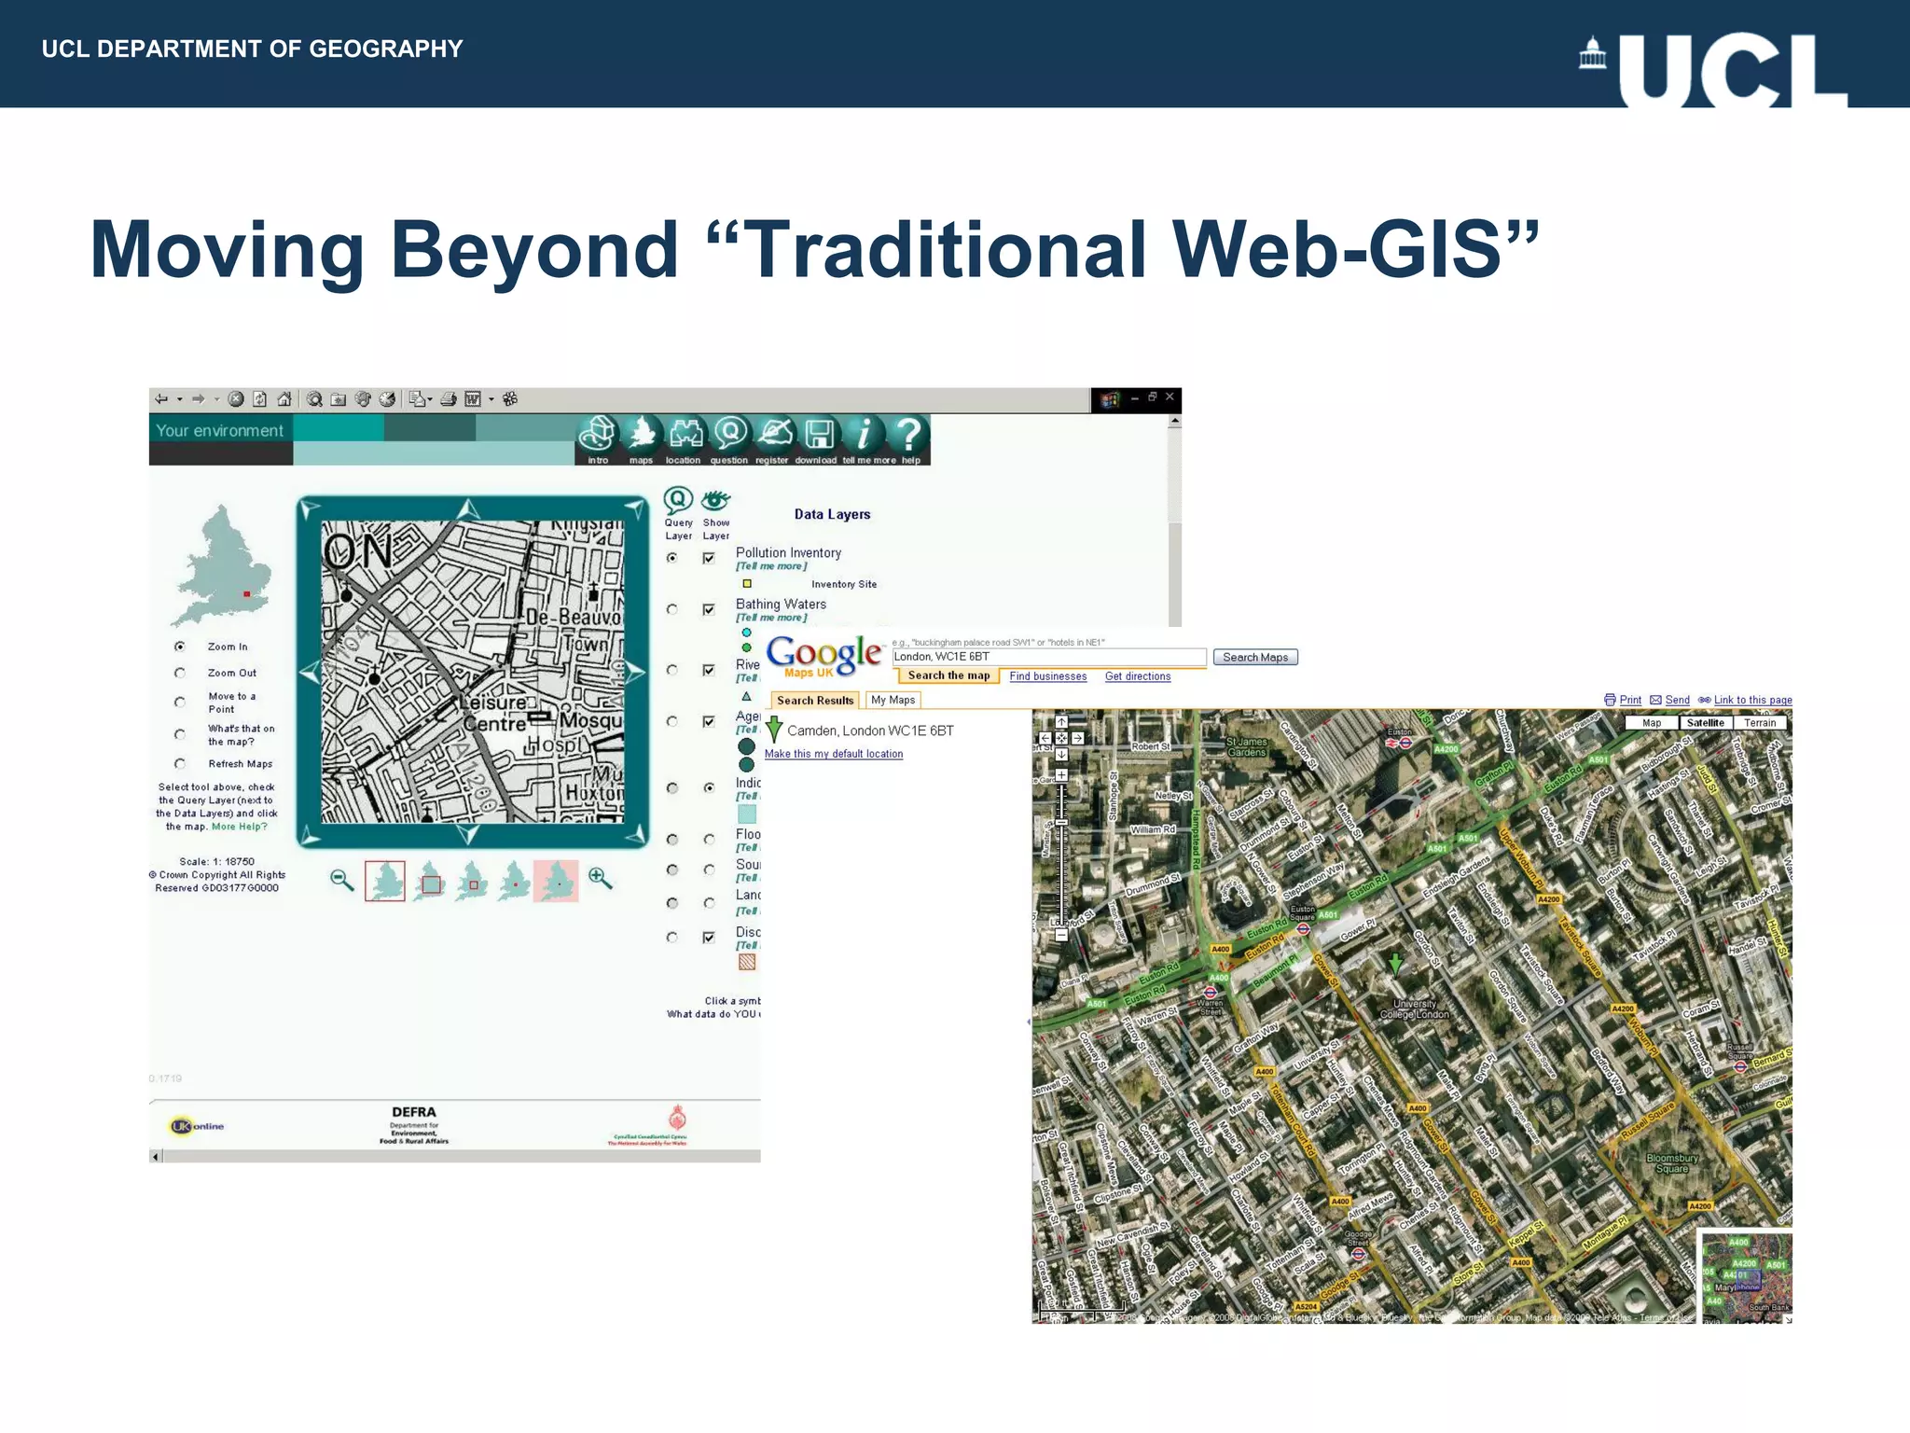Click the page scrollbar up arrow
Viewport: 1910px width, 1433px height.
1175,421
